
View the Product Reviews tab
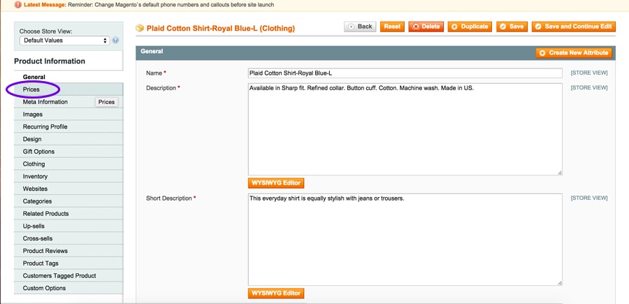point(68,251)
